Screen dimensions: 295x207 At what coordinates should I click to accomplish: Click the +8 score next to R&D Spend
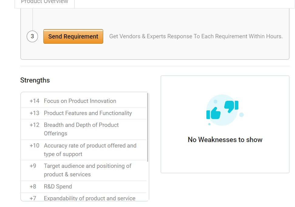(x=33, y=186)
